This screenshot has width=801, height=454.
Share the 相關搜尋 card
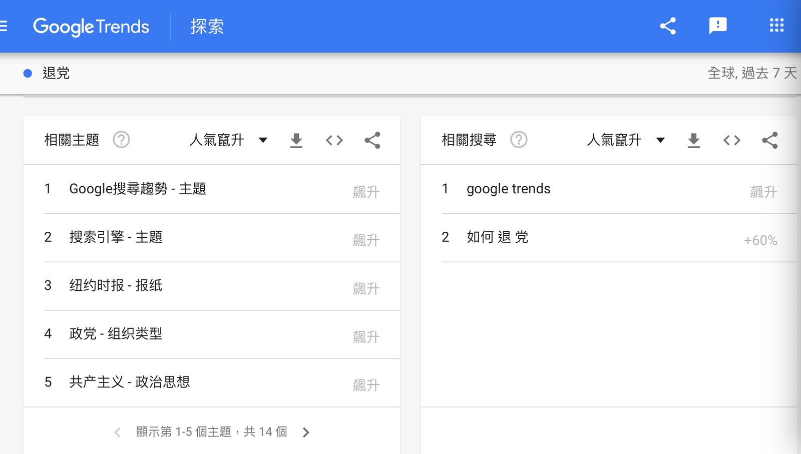click(769, 140)
